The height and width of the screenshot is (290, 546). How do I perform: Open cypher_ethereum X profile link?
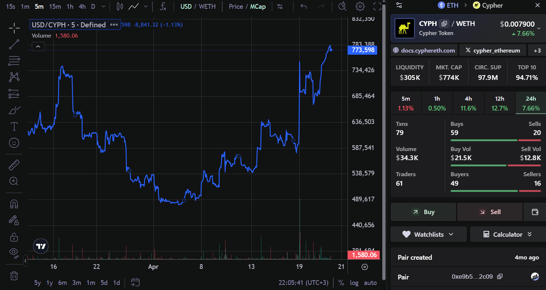click(493, 50)
